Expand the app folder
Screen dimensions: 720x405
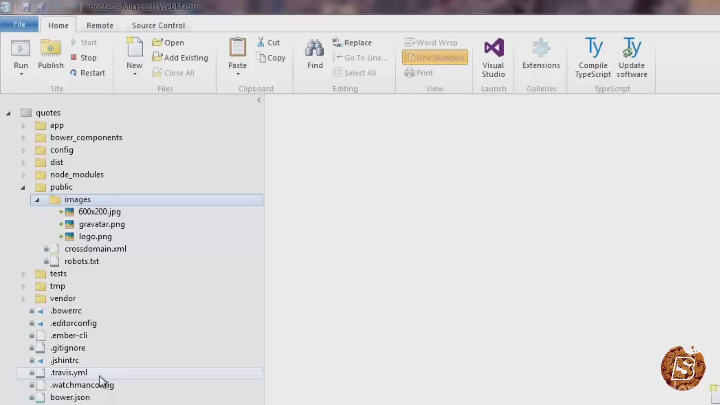(x=23, y=126)
